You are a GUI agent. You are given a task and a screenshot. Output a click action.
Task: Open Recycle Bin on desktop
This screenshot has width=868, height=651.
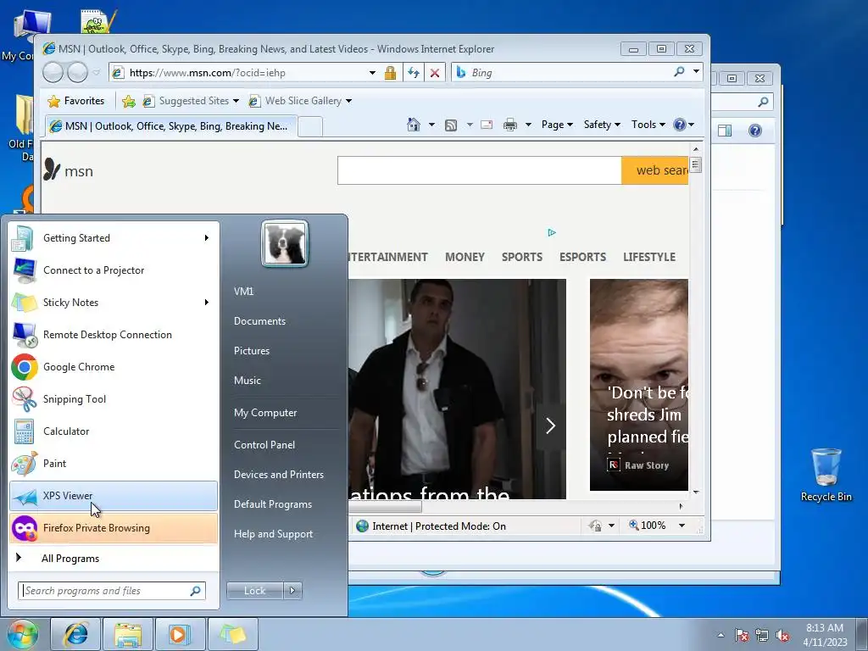point(826,475)
